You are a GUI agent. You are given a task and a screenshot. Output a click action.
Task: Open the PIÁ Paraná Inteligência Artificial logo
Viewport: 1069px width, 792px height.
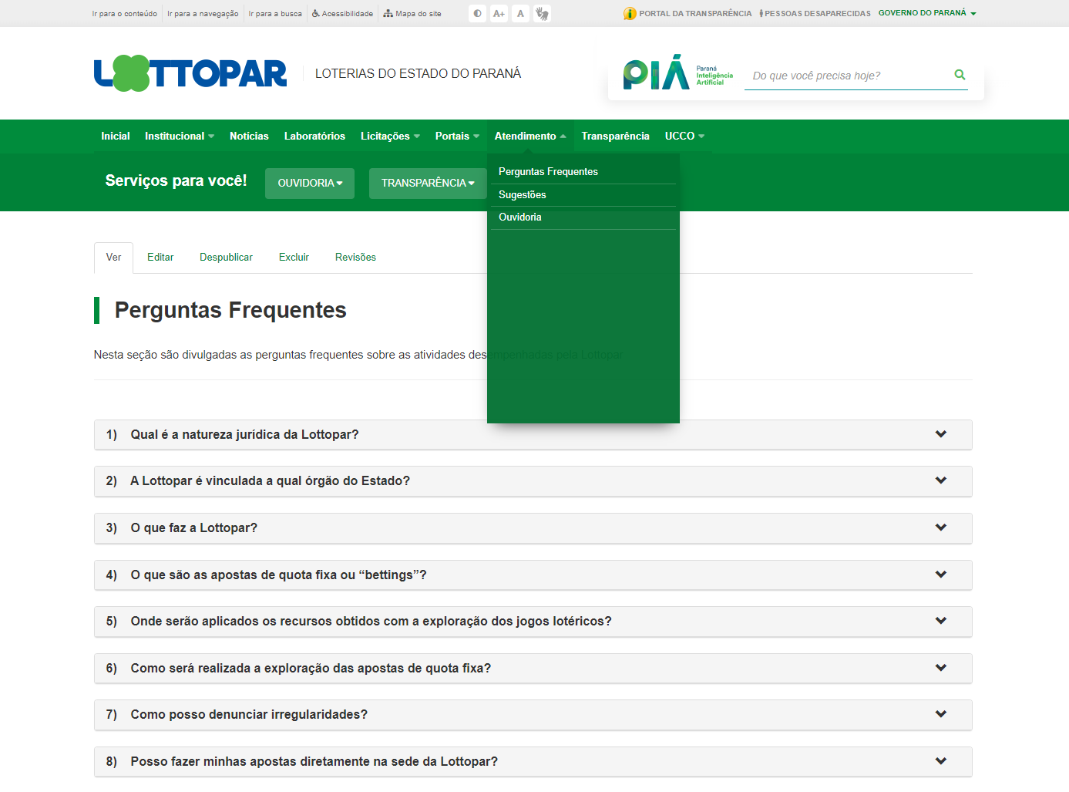click(x=678, y=74)
